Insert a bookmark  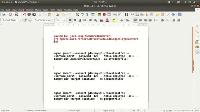(x=147, y=14)
